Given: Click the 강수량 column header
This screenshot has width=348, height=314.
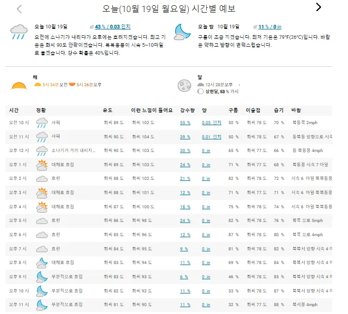Looking at the screenshot, I should pos(188,110).
